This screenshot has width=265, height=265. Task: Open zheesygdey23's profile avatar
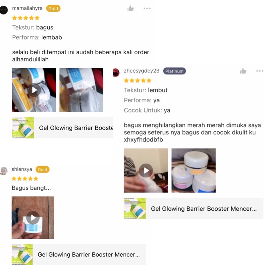click(116, 73)
